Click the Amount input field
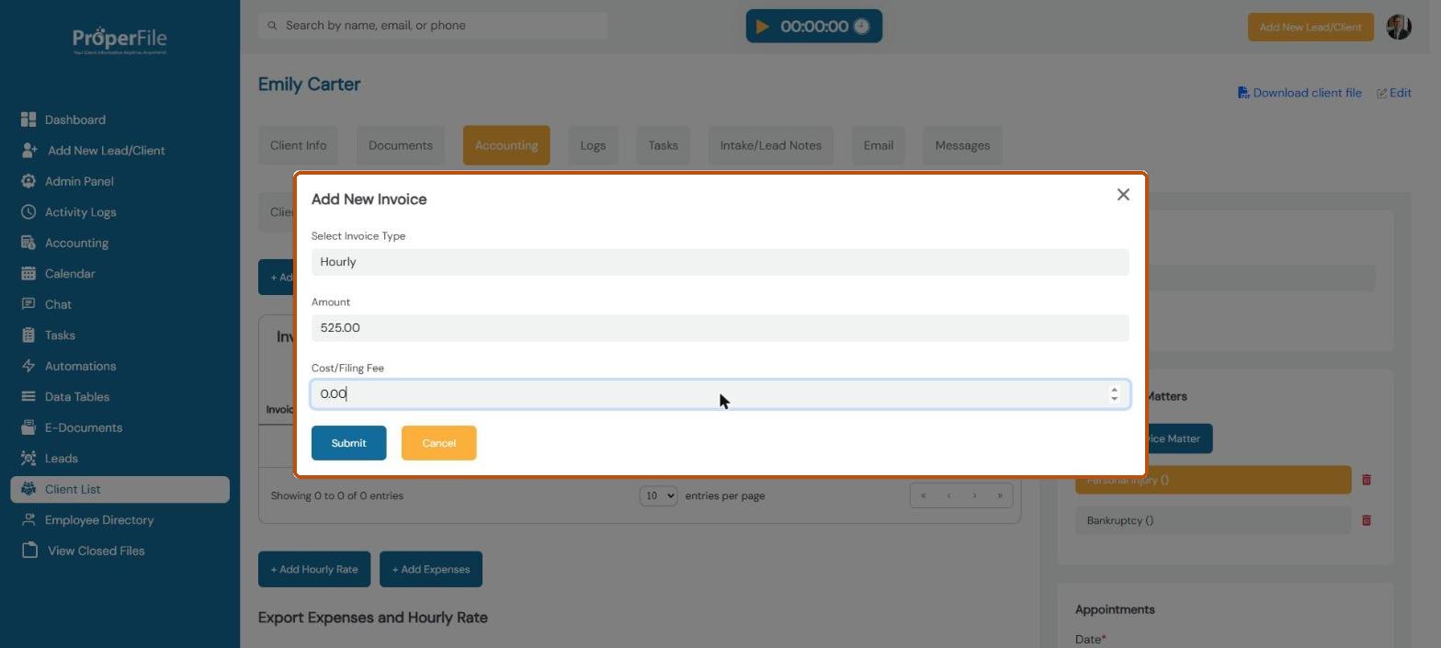Image resolution: width=1441 pixels, height=648 pixels. click(720, 328)
